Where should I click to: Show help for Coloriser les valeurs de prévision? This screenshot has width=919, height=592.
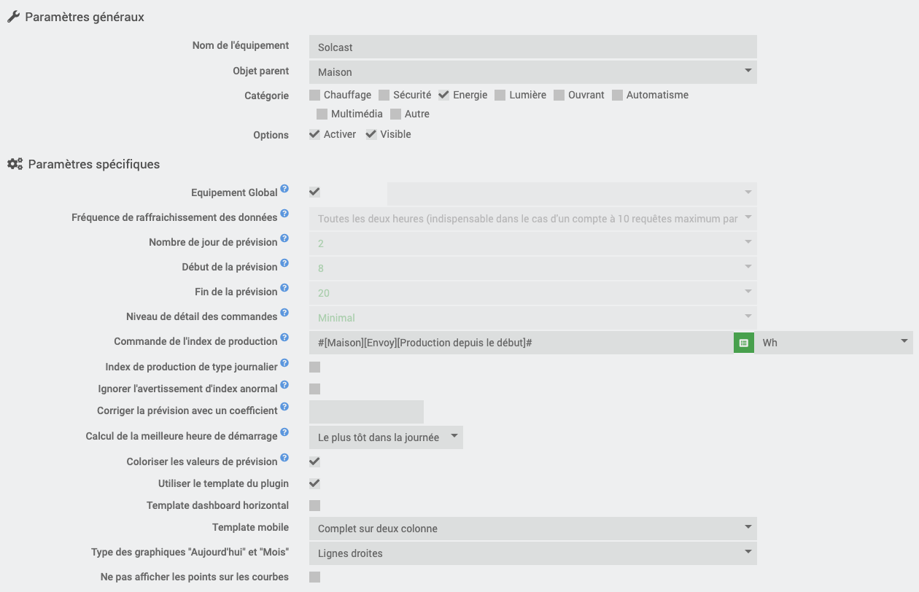pos(284,458)
